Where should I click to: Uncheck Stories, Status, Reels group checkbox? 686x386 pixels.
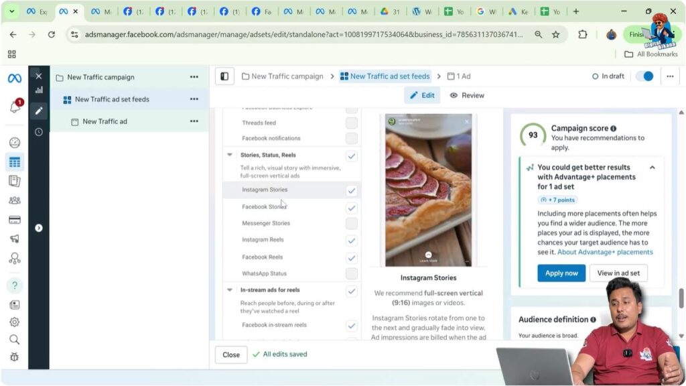point(351,156)
